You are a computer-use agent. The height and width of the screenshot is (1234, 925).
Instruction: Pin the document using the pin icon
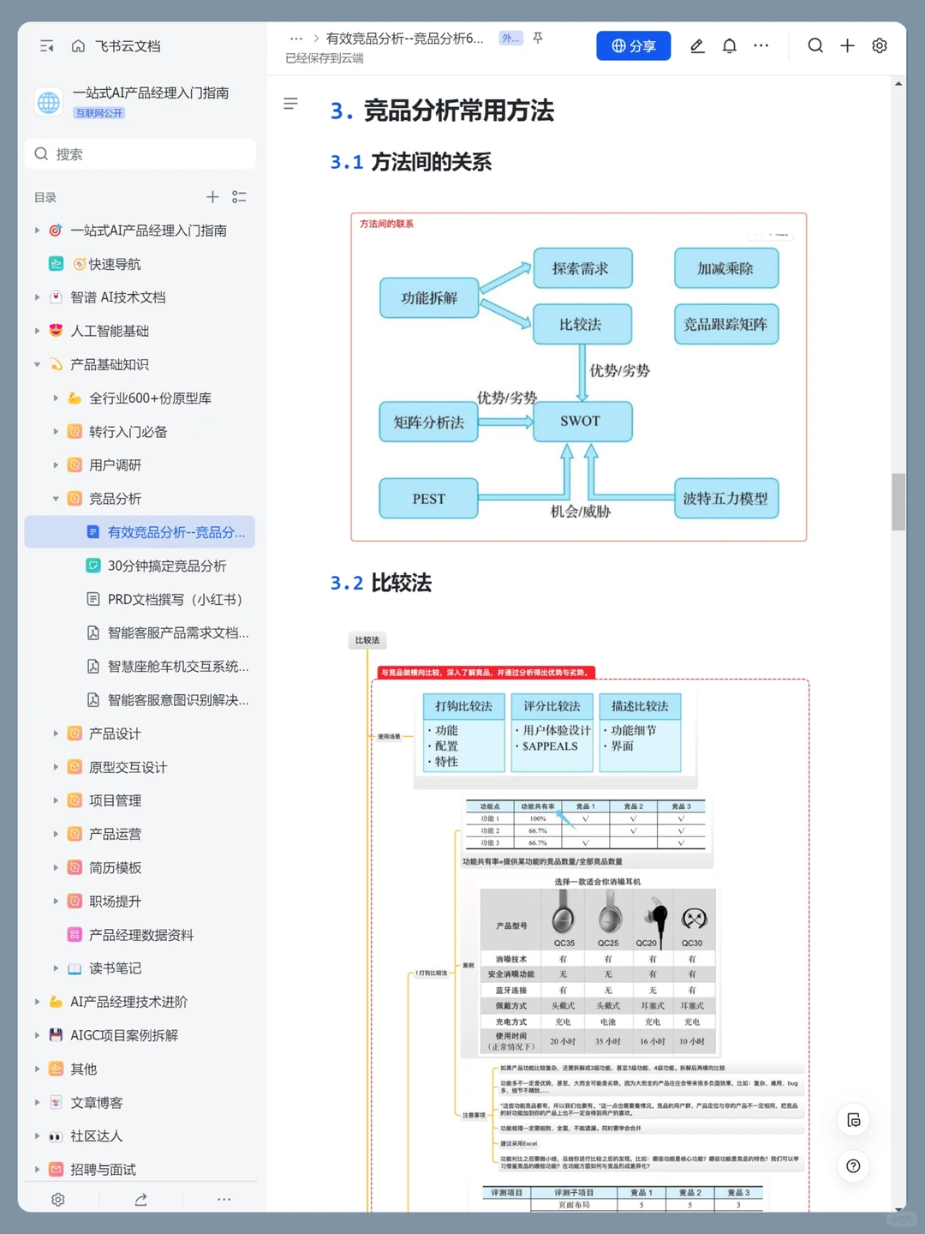537,39
